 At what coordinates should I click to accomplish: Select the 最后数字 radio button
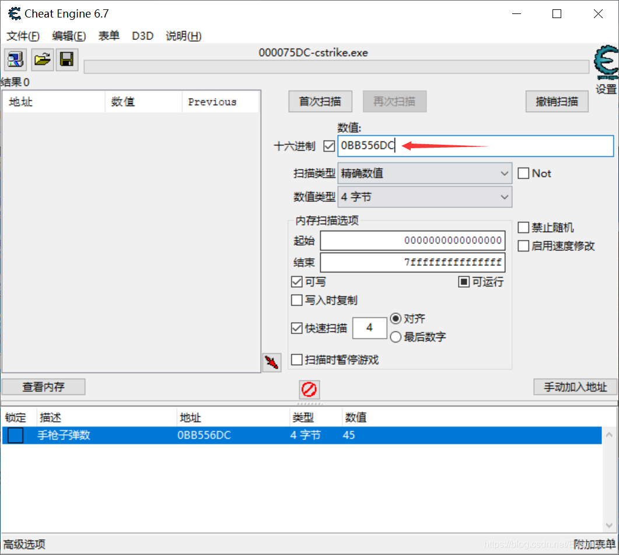tap(396, 337)
